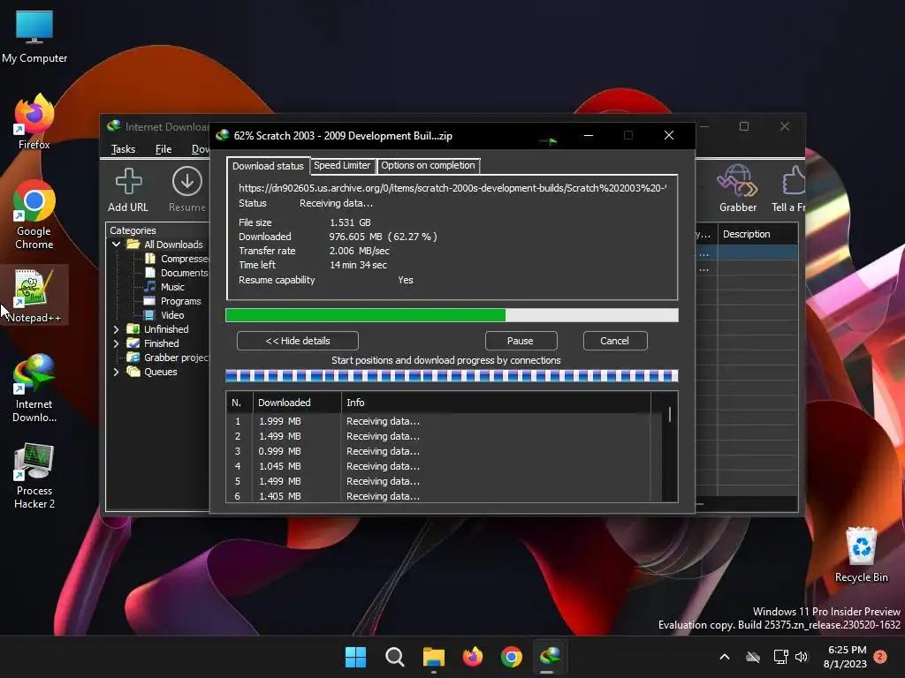Open Google Chrome desktop shortcut
Image resolution: width=905 pixels, height=678 pixels.
point(34,215)
